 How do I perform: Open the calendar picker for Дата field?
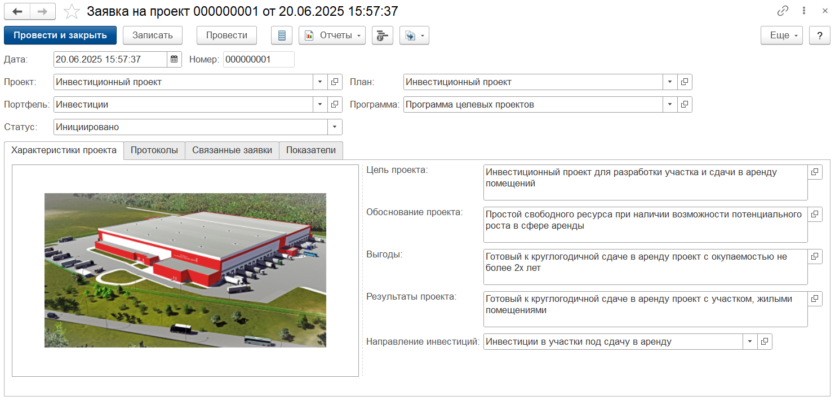click(174, 59)
